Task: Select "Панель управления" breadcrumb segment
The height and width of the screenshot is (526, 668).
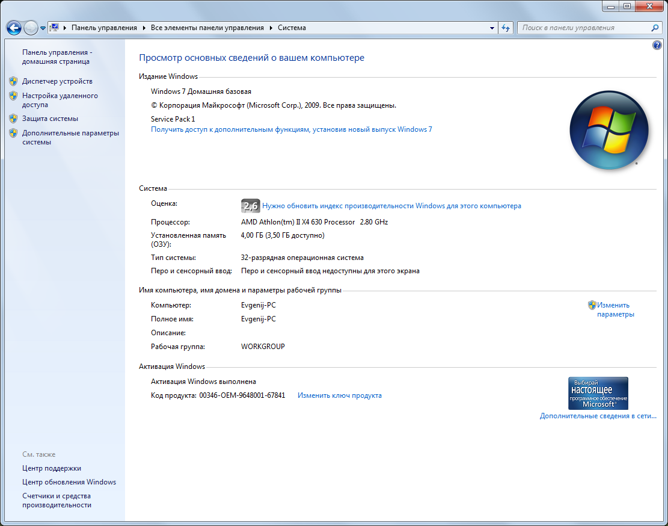Action: click(104, 28)
